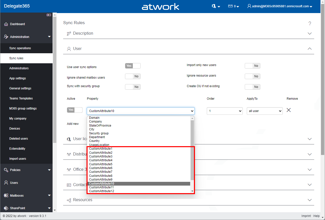Remove the sync rule with X icon
The image size is (325, 220).
[289, 110]
